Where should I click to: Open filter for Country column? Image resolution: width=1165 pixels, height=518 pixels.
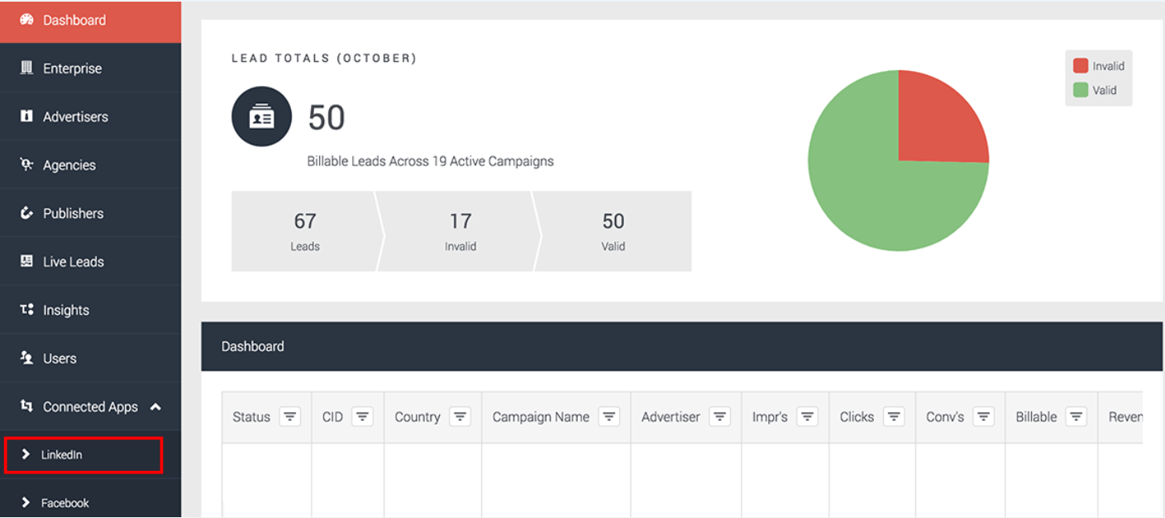(461, 417)
